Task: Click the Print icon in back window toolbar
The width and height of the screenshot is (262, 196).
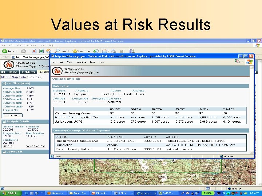Action: pos(114,51)
